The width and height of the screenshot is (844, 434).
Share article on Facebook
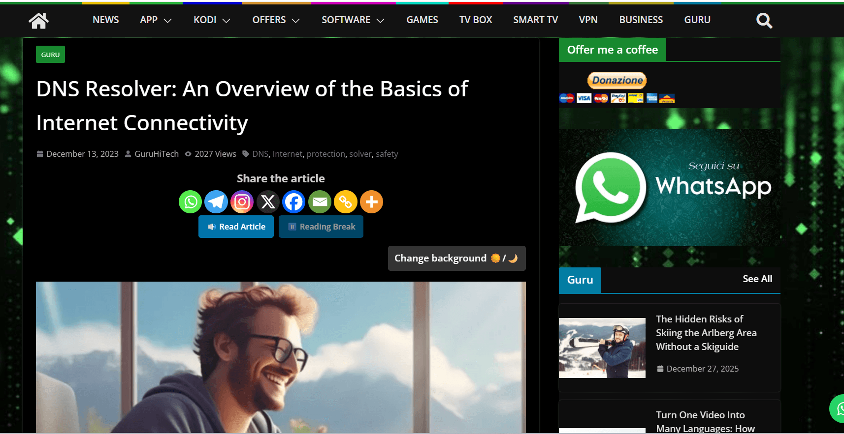294,202
